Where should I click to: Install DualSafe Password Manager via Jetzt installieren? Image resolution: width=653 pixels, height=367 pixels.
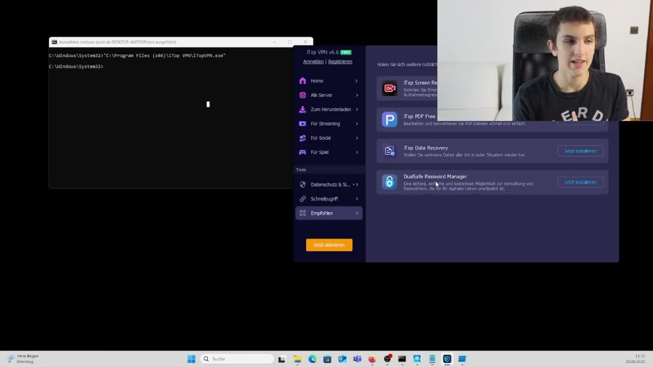click(x=580, y=182)
